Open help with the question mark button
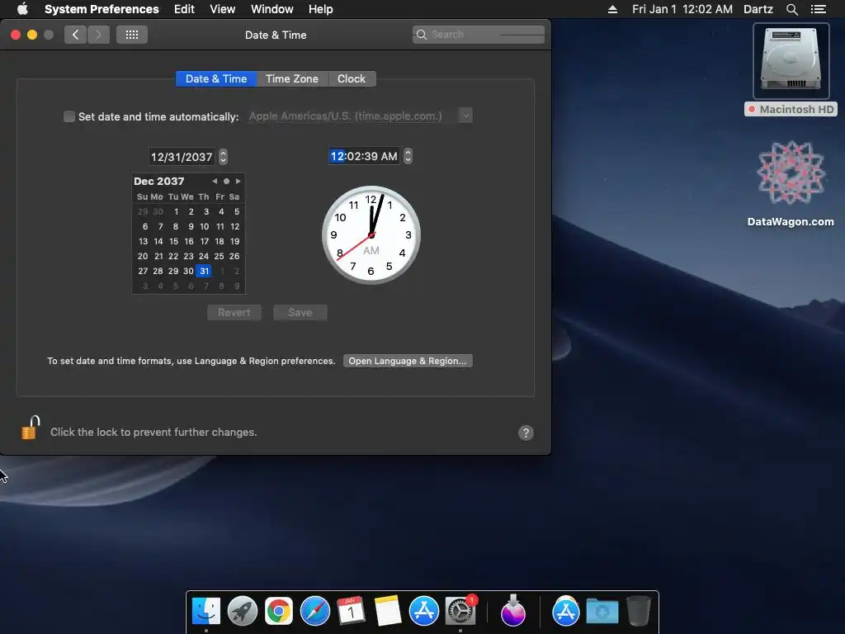Screen dimensions: 845x634 (x=526, y=433)
